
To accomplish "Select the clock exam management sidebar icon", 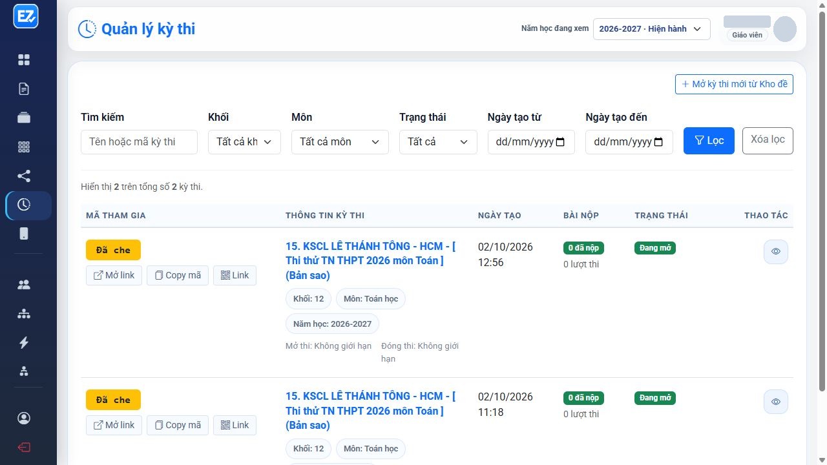I will [24, 205].
